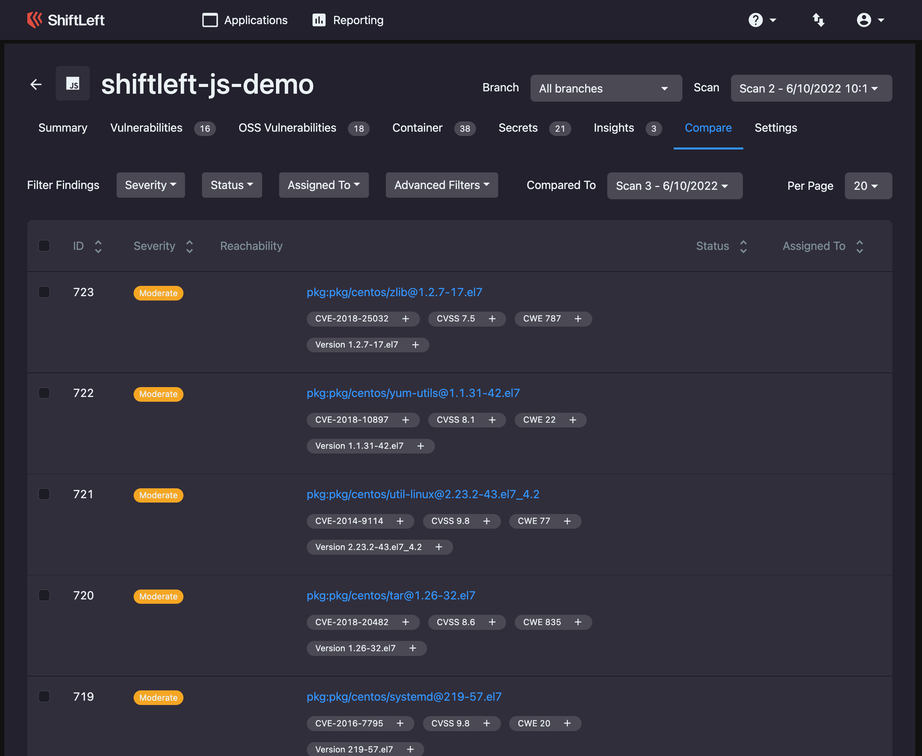This screenshot has height=756, width=922.
Task: Open zlib@1.2.7-17.el7 package link
Action: point(394,292)
